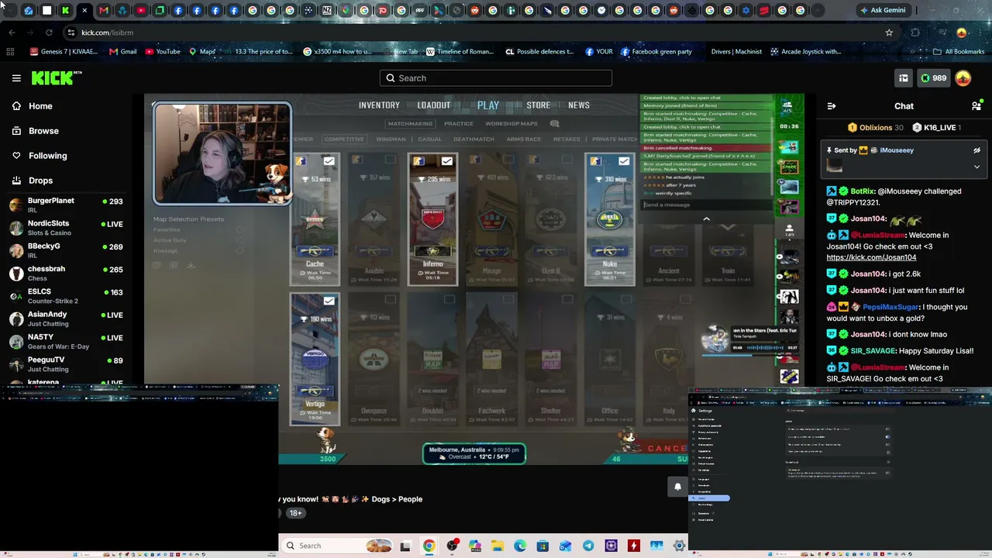The image size is (992, 558).
Task: Select the PLAY tab in the game stream
Action: point(488,105)
